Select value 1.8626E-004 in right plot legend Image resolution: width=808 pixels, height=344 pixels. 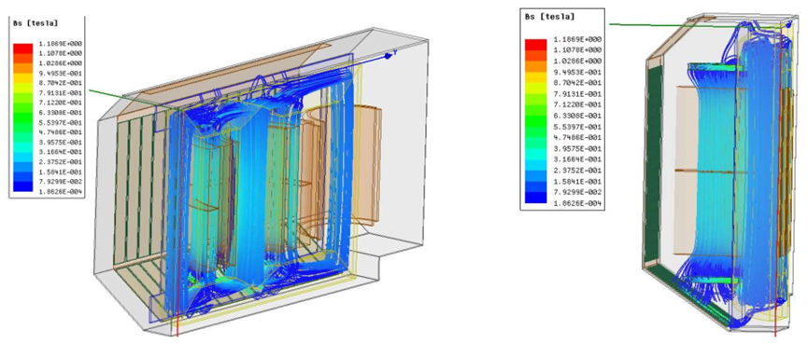coord(577,203)
